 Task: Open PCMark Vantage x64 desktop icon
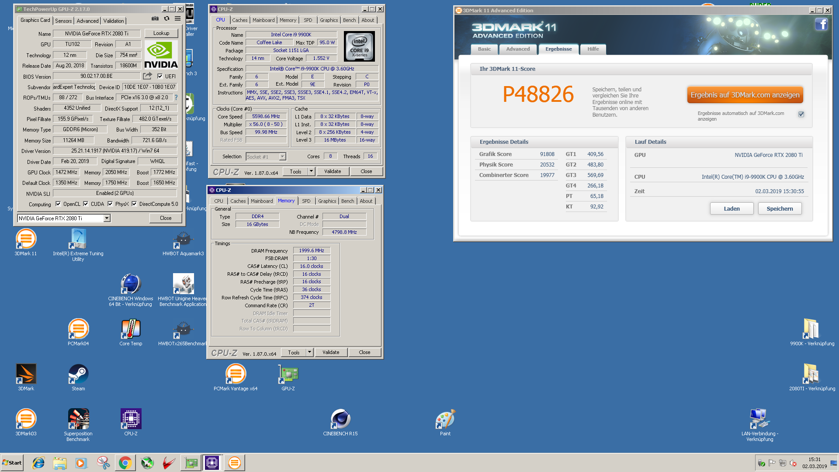[x=236, y=378]
